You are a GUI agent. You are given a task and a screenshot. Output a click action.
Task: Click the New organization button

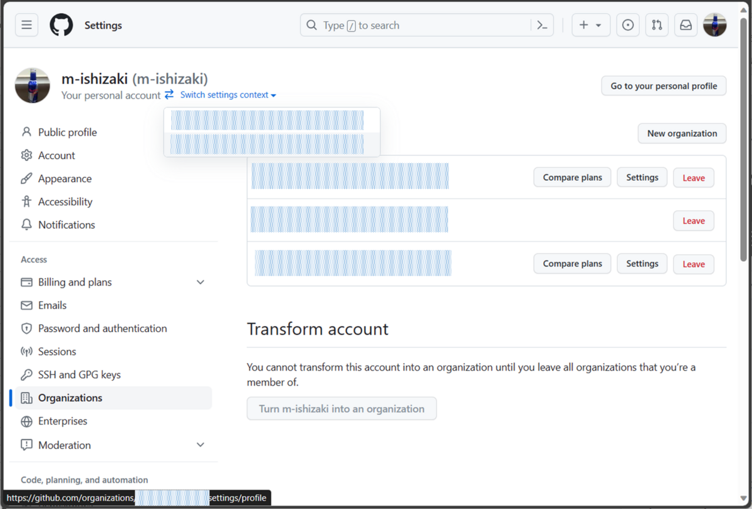click(682, 133)
